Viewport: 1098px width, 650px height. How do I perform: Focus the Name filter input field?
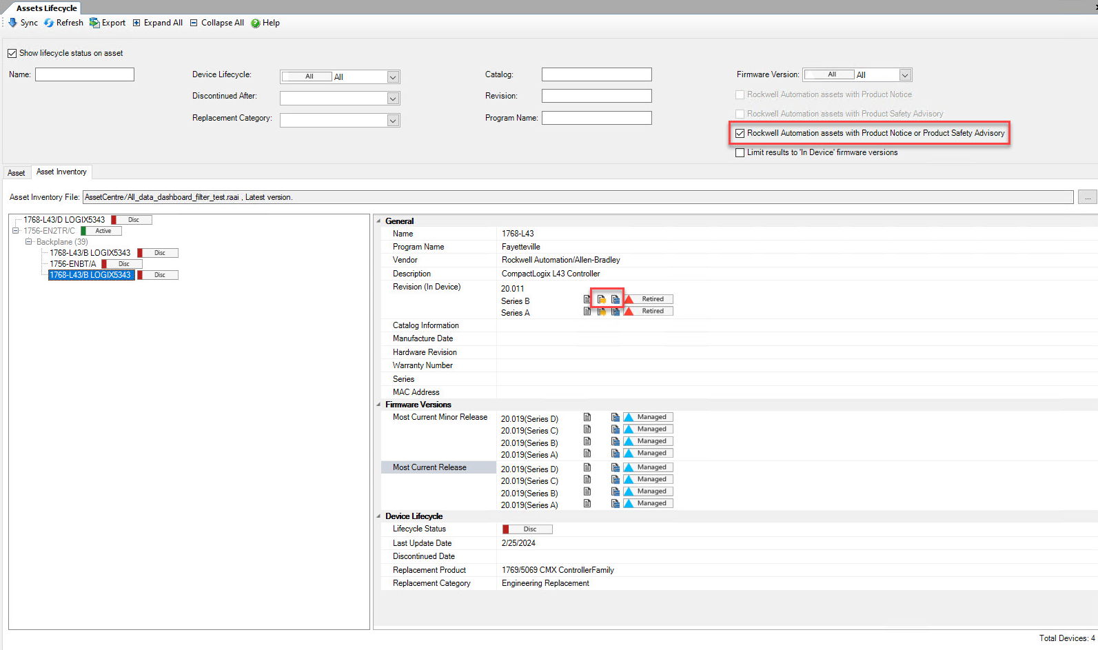[85, 74]
